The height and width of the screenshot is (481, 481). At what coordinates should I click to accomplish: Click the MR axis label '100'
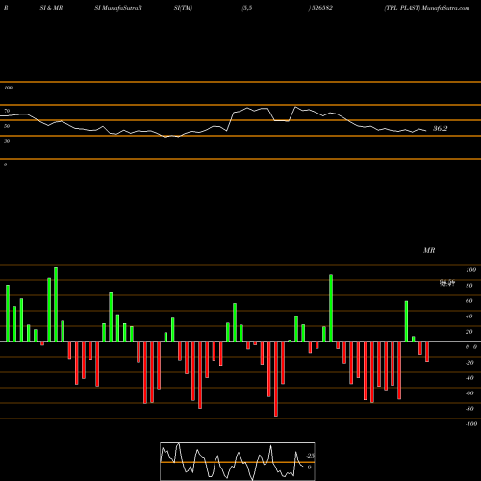pyautogui.click(x=470, y=270)
